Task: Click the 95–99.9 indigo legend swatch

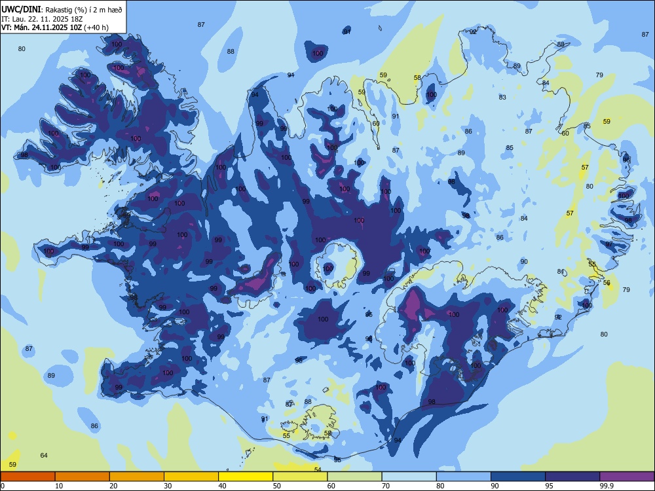Action: (572, 477)
